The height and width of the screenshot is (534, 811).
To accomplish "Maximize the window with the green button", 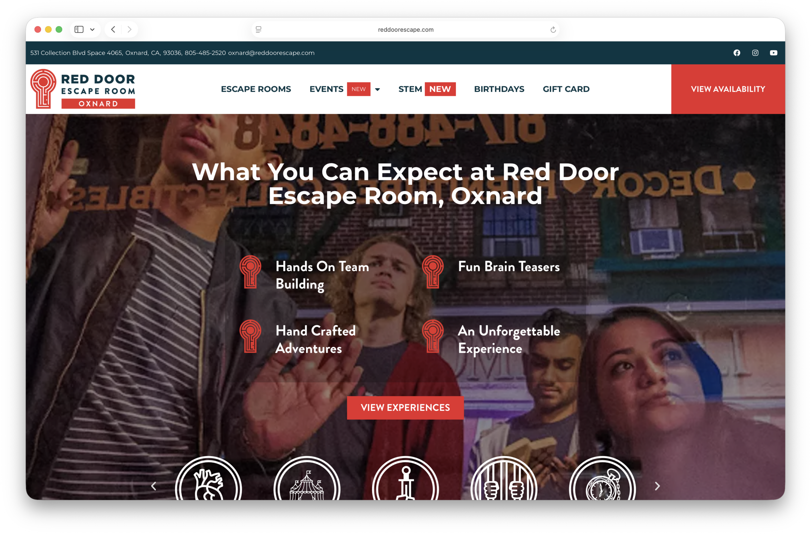I will [x=59, y=30].
